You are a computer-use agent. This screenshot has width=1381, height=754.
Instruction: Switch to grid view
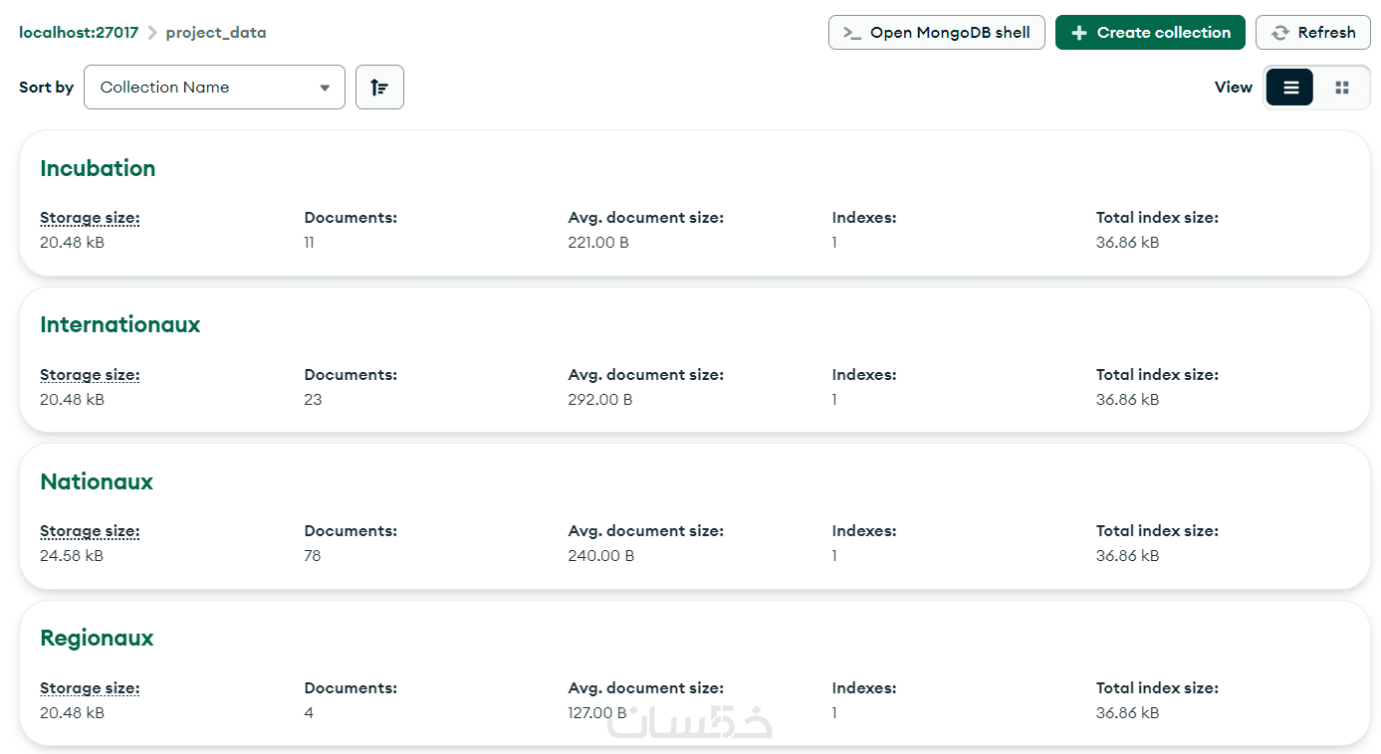[x=1341, y=88]
